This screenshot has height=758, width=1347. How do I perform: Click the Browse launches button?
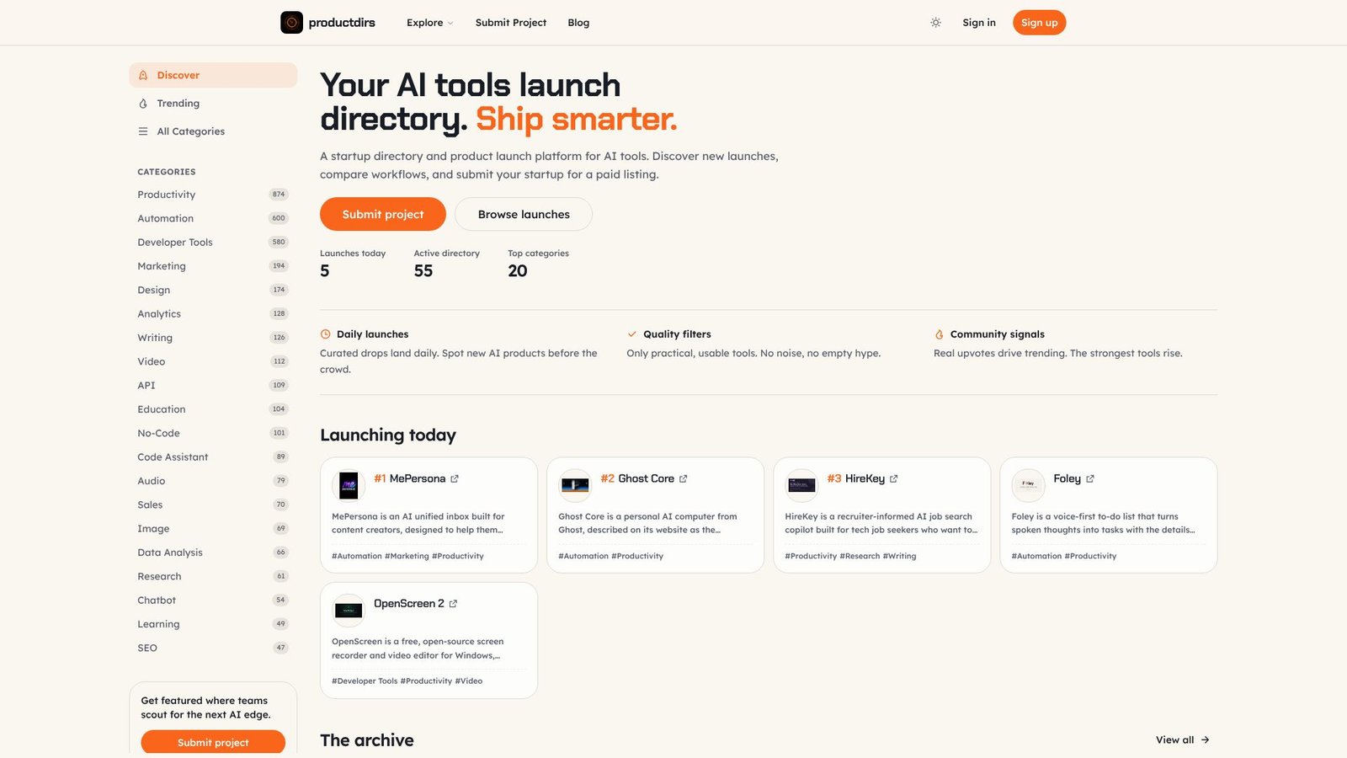click(x=524, y=214)
